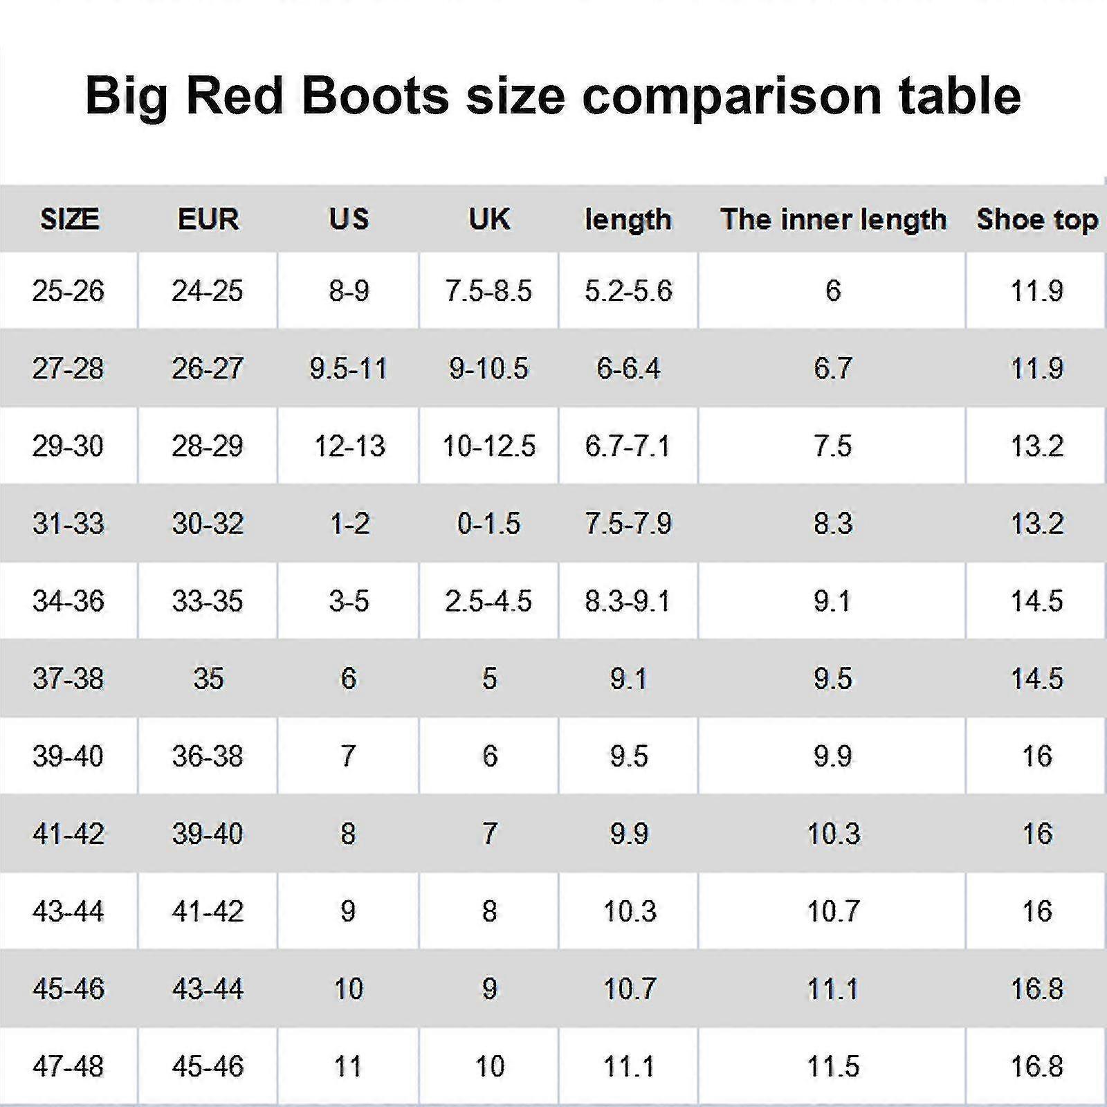Select size cell 43-44
The height and width of the screenshot is (1107, 1107).
(x=68, y=911)
